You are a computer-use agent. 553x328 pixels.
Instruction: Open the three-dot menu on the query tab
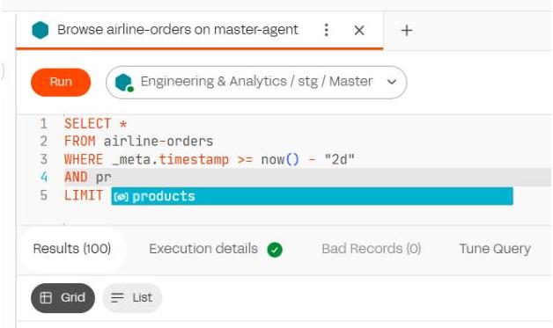click(326, 30)
